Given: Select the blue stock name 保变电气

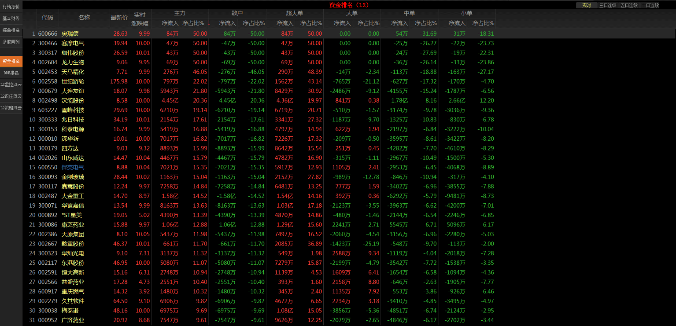Looking at the screenshot, I should pos(73,167).
